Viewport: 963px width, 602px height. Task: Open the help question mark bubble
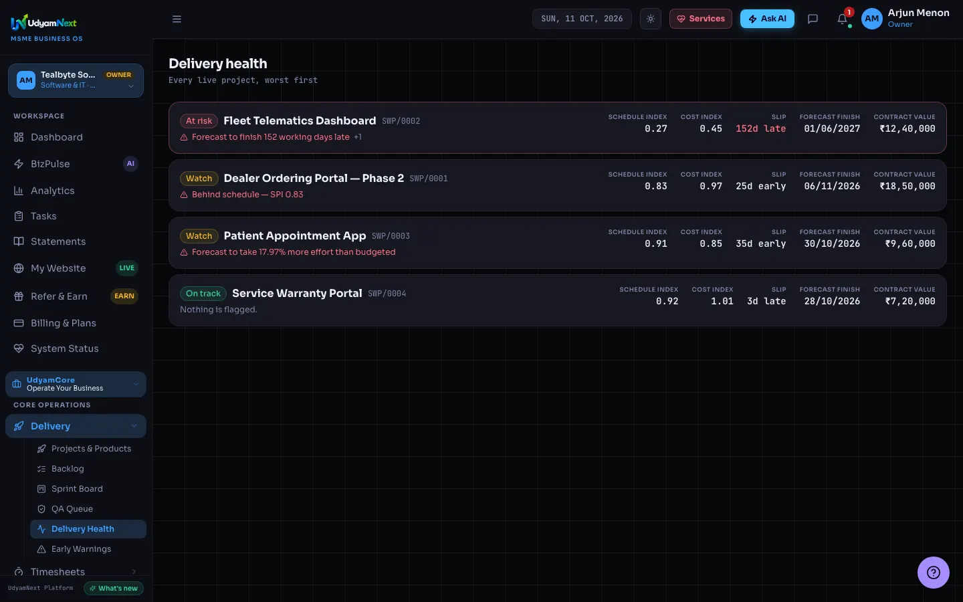(933, 573)
